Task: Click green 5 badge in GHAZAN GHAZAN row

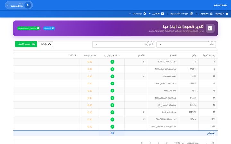Action: pyautogui.click(x=112, y=119)
